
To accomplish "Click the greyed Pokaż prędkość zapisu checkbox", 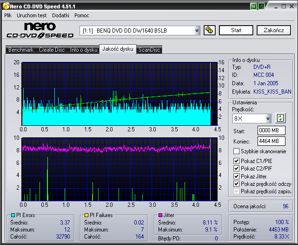I will tap(236, 191).
